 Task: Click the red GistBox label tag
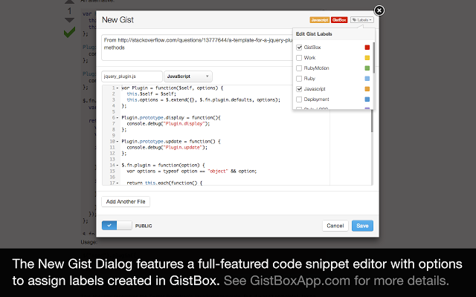point(339,20)
